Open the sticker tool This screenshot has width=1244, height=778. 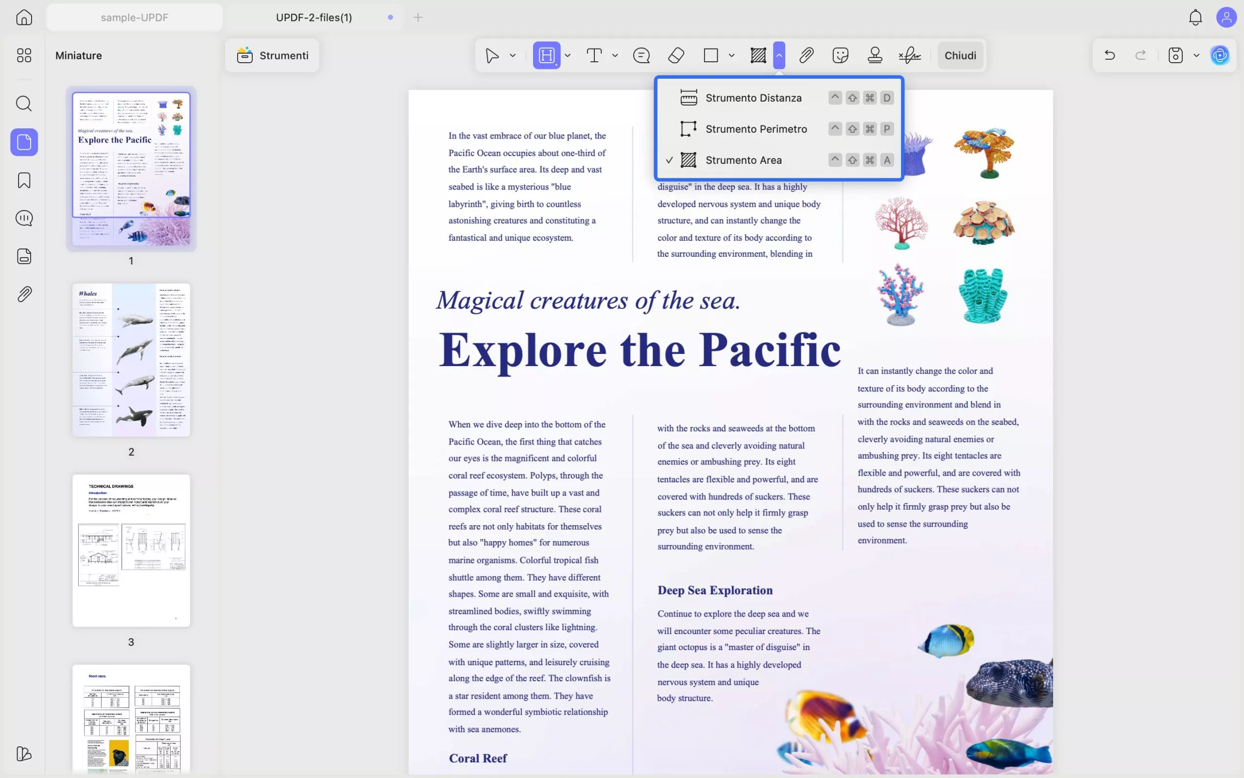[840, 55]
